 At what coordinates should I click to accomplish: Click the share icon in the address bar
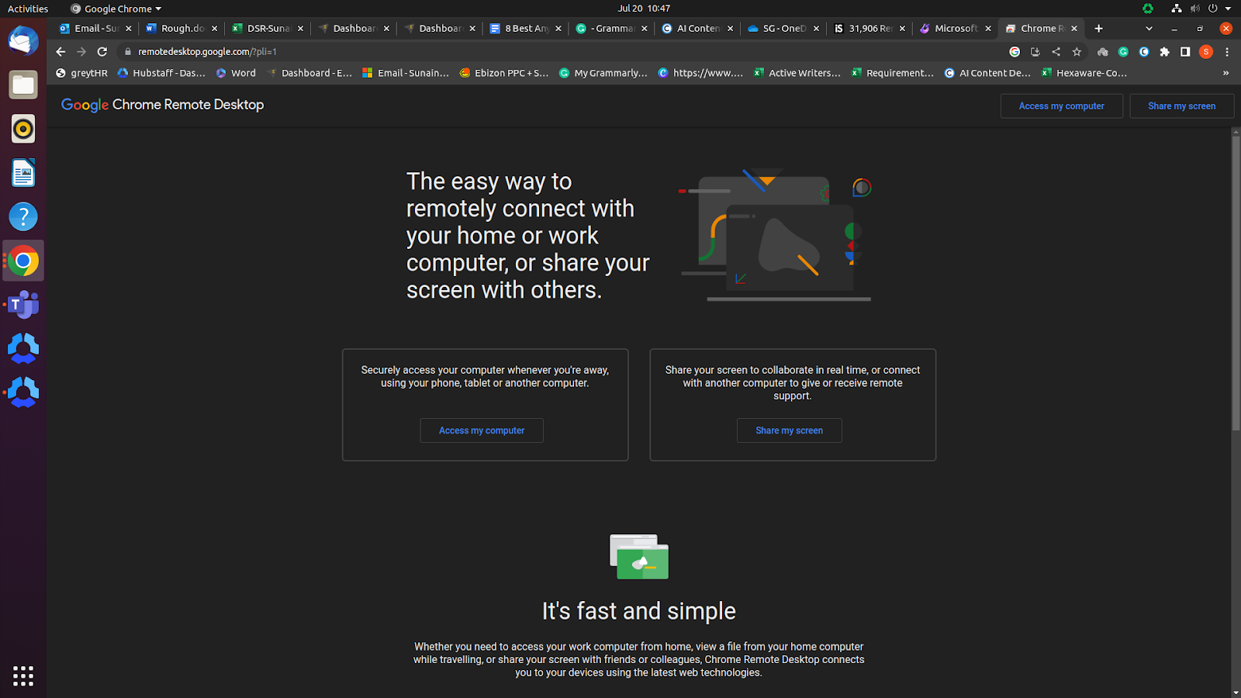(x=1056, y=52)
